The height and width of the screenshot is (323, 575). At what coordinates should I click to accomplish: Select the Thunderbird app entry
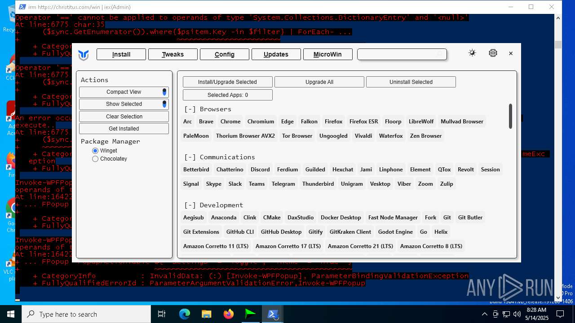click(x=318, y=184)
